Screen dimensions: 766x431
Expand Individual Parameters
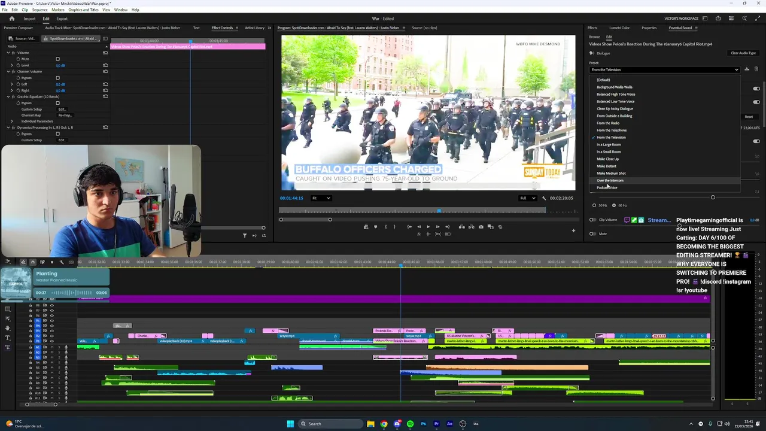(x=13, y=122)
